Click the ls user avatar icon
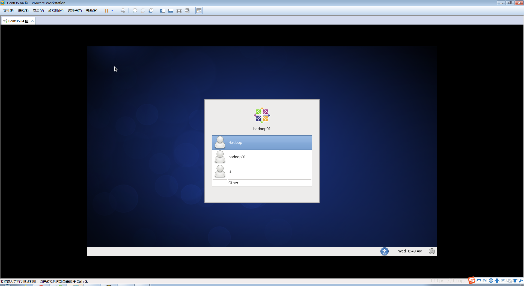Image resolution: width=524 pixels, height=286 pixels. 220,171
